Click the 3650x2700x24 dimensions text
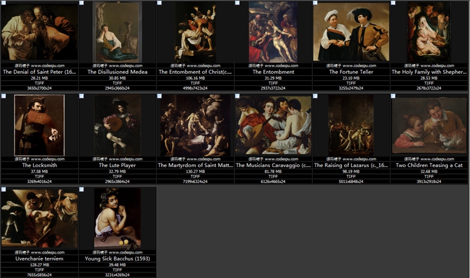The width and height of the screenshot is (470, 278). tap(39, 88)
